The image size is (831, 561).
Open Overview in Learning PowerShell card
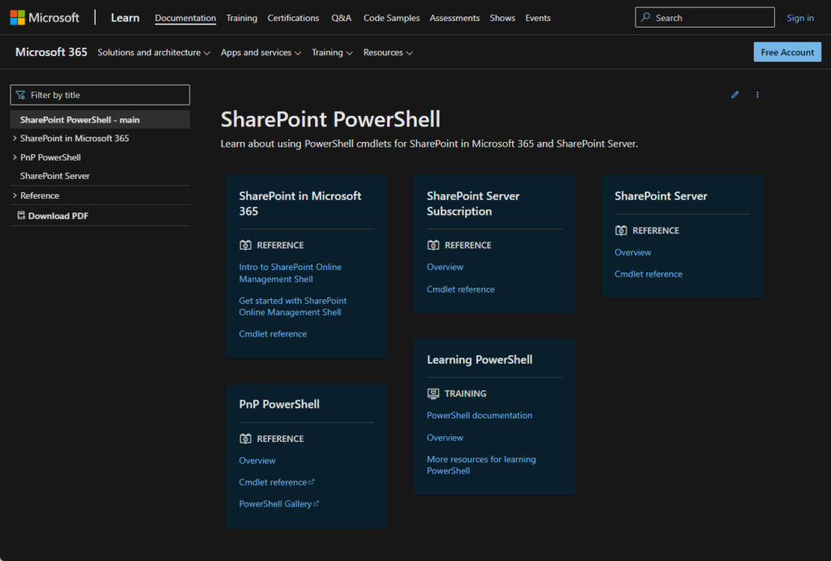(x=446, y=438)
